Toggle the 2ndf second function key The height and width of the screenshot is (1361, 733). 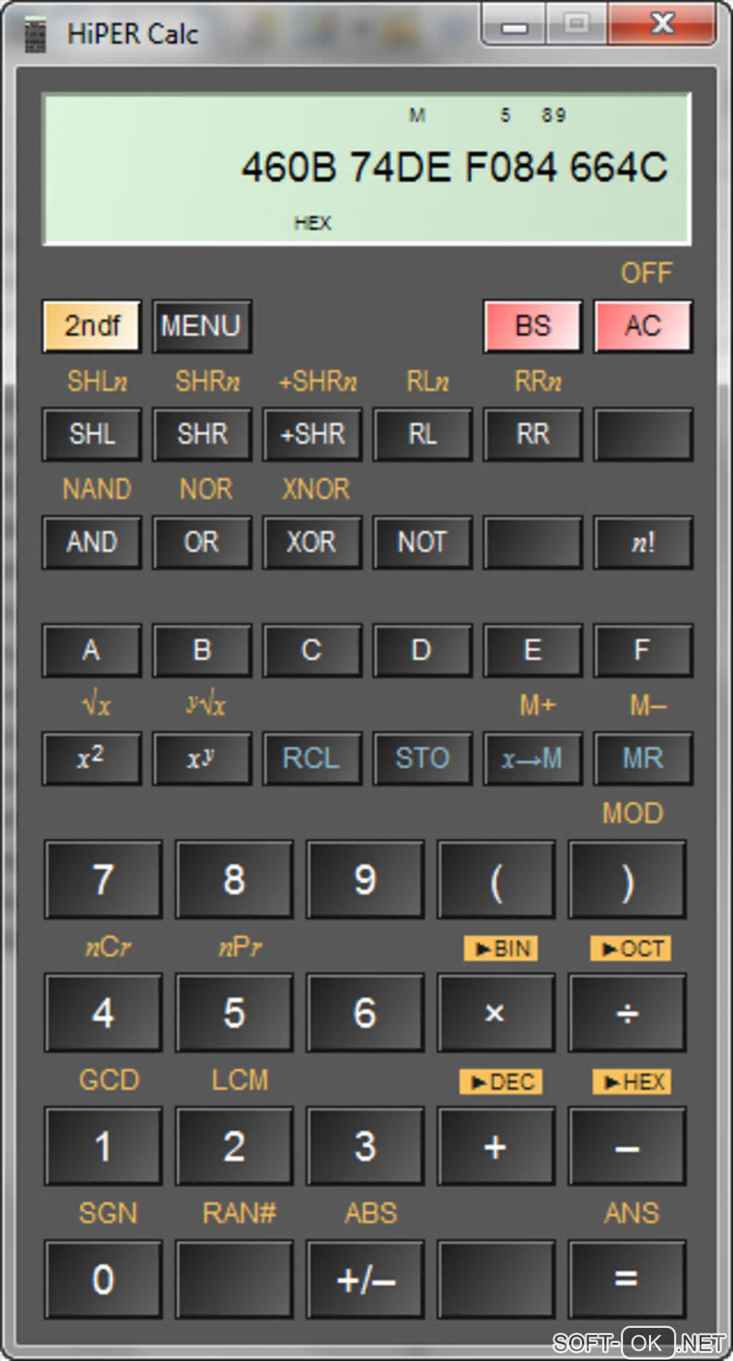coord(91,326)
